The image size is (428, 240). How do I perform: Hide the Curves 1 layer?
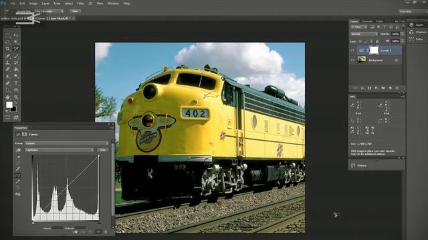tap(352, 51)
